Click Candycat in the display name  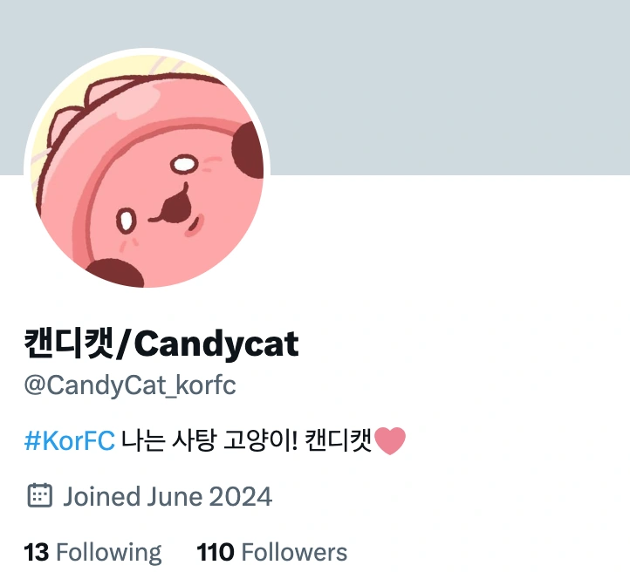click(216, 344)
